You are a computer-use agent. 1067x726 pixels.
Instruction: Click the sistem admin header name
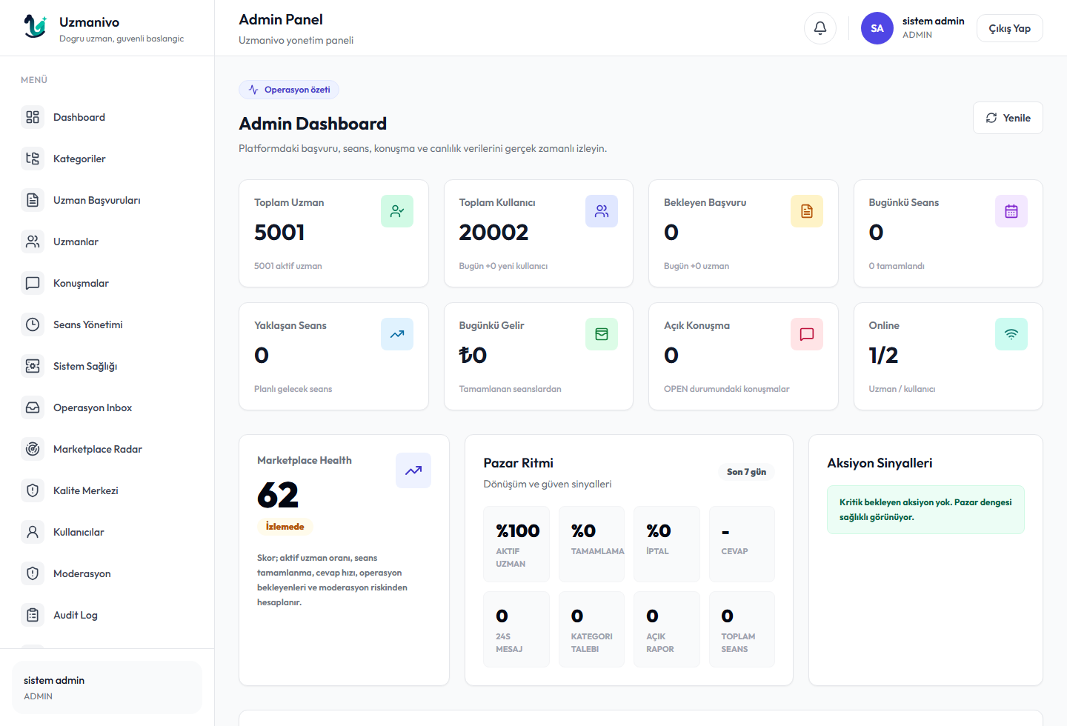pyautogui.click(x=934, y=21)
